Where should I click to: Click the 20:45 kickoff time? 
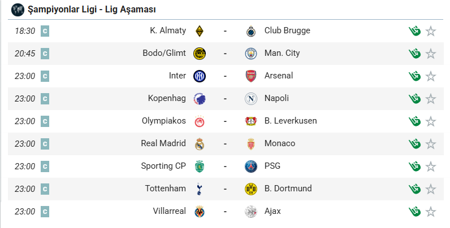25,54
